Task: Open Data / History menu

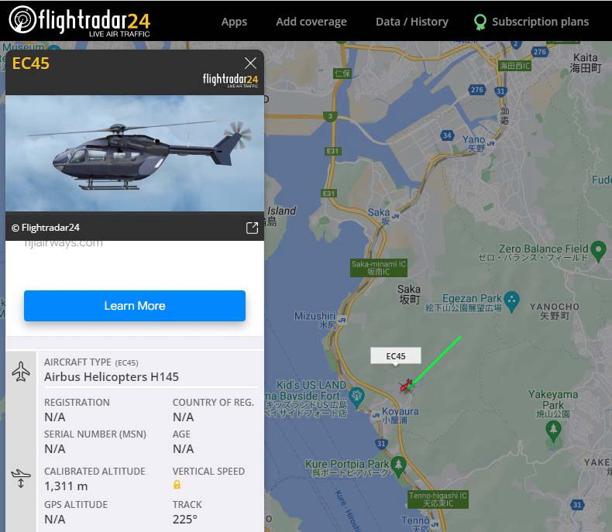Action: [x=412, y=22]
